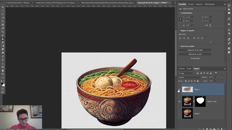The image size is (232, 130).
Task: Open the Normal blend mode dropdown
Action: click(189, 77)
